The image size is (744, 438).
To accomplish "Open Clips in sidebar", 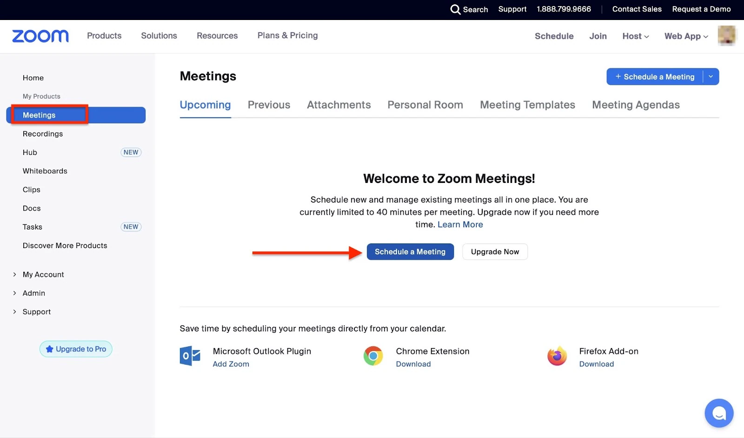I will pos(32,190).
